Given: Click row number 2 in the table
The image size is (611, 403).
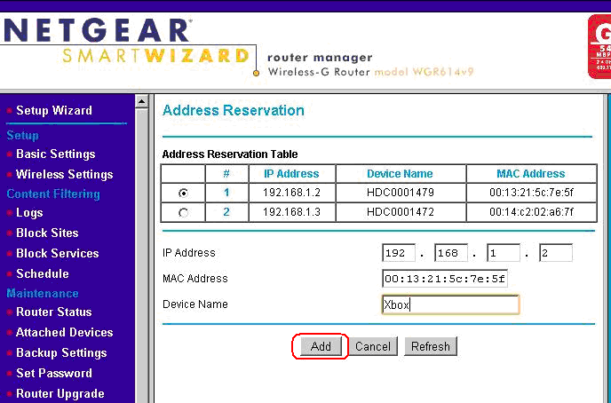Looking at the screenshot, I should point(226,212).
